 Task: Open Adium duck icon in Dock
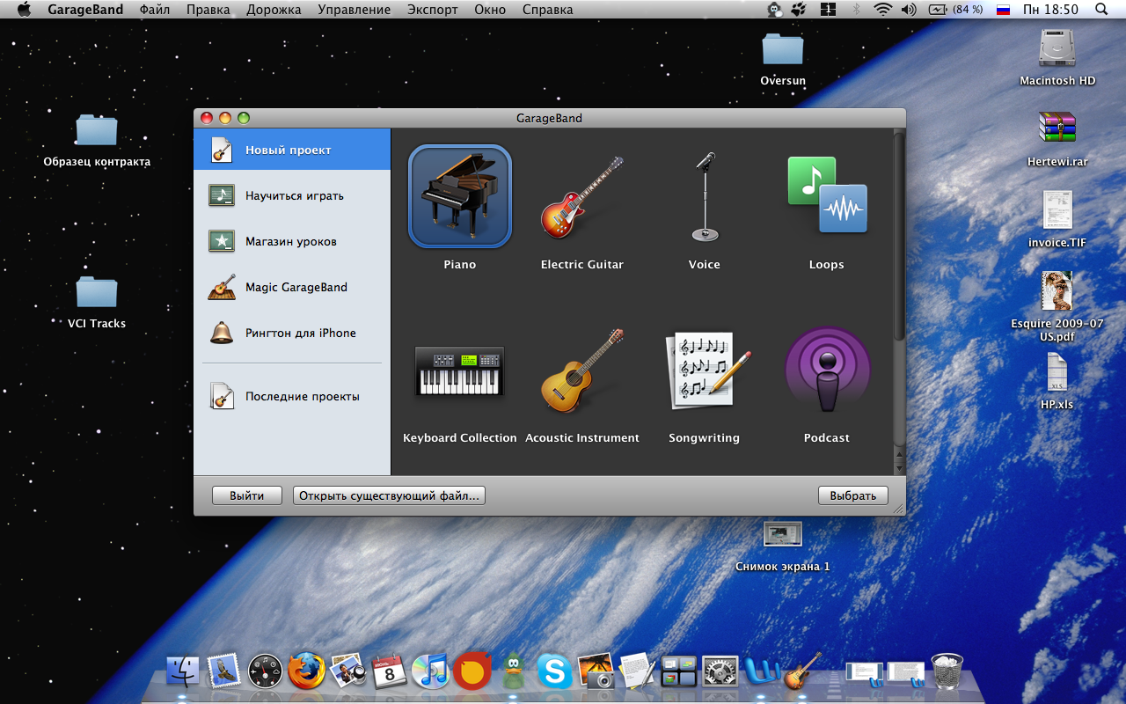(x=514, y=673)
